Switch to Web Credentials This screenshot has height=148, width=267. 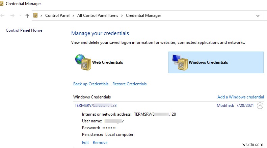click(107, 62)
